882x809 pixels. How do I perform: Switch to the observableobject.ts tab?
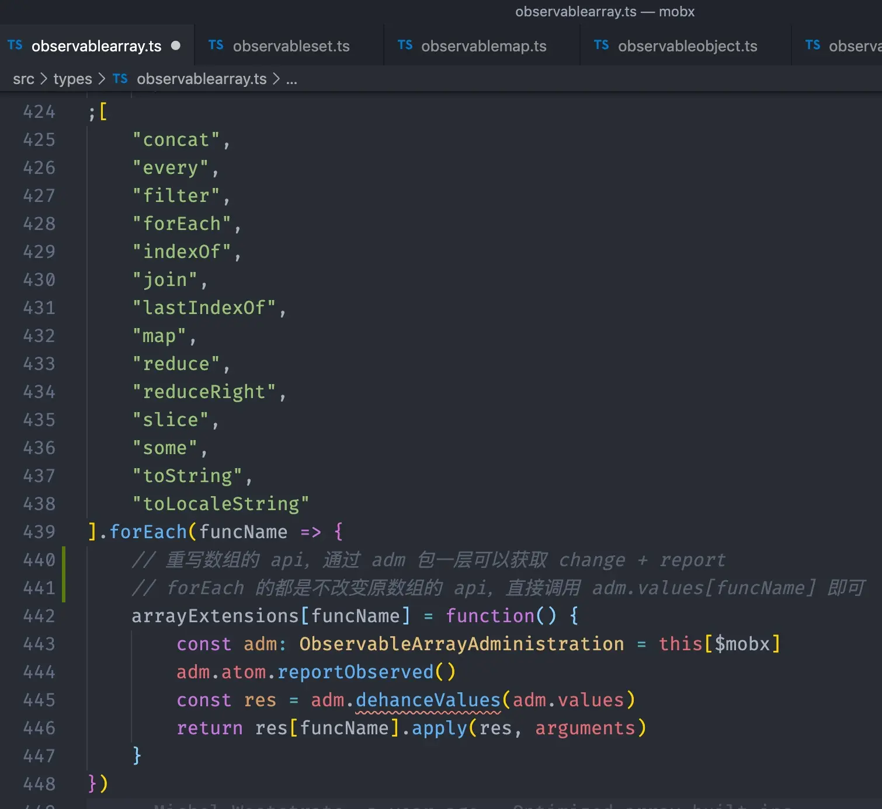click(x=687, y=46)
